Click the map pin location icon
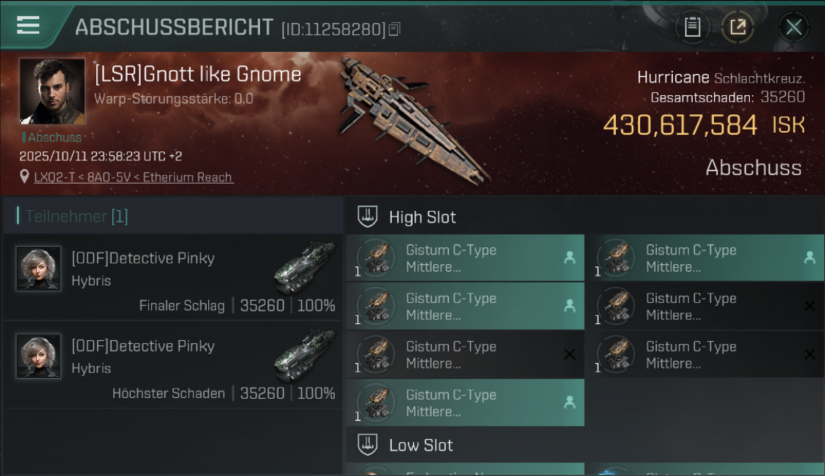Image resolution: width=825 pixels, height=476 pixels. 25,177
